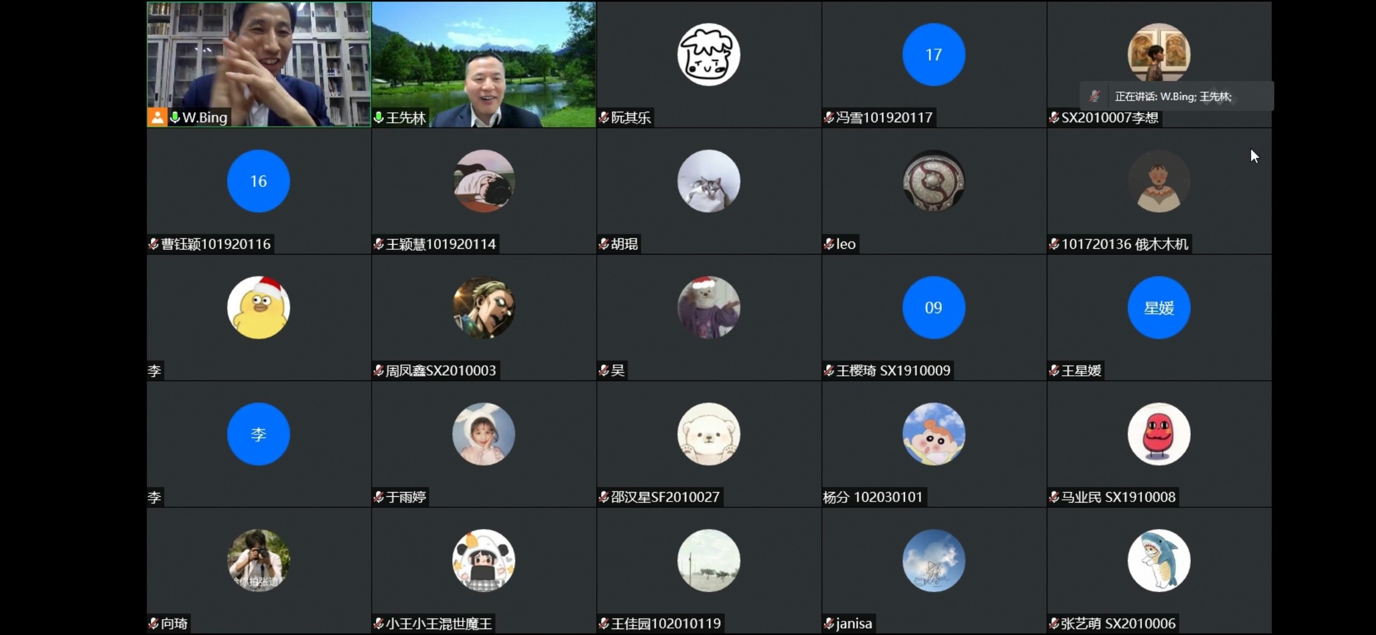
Task: Click the muted mic icon in speaking-now tooltip
Action: point(1094,96)
